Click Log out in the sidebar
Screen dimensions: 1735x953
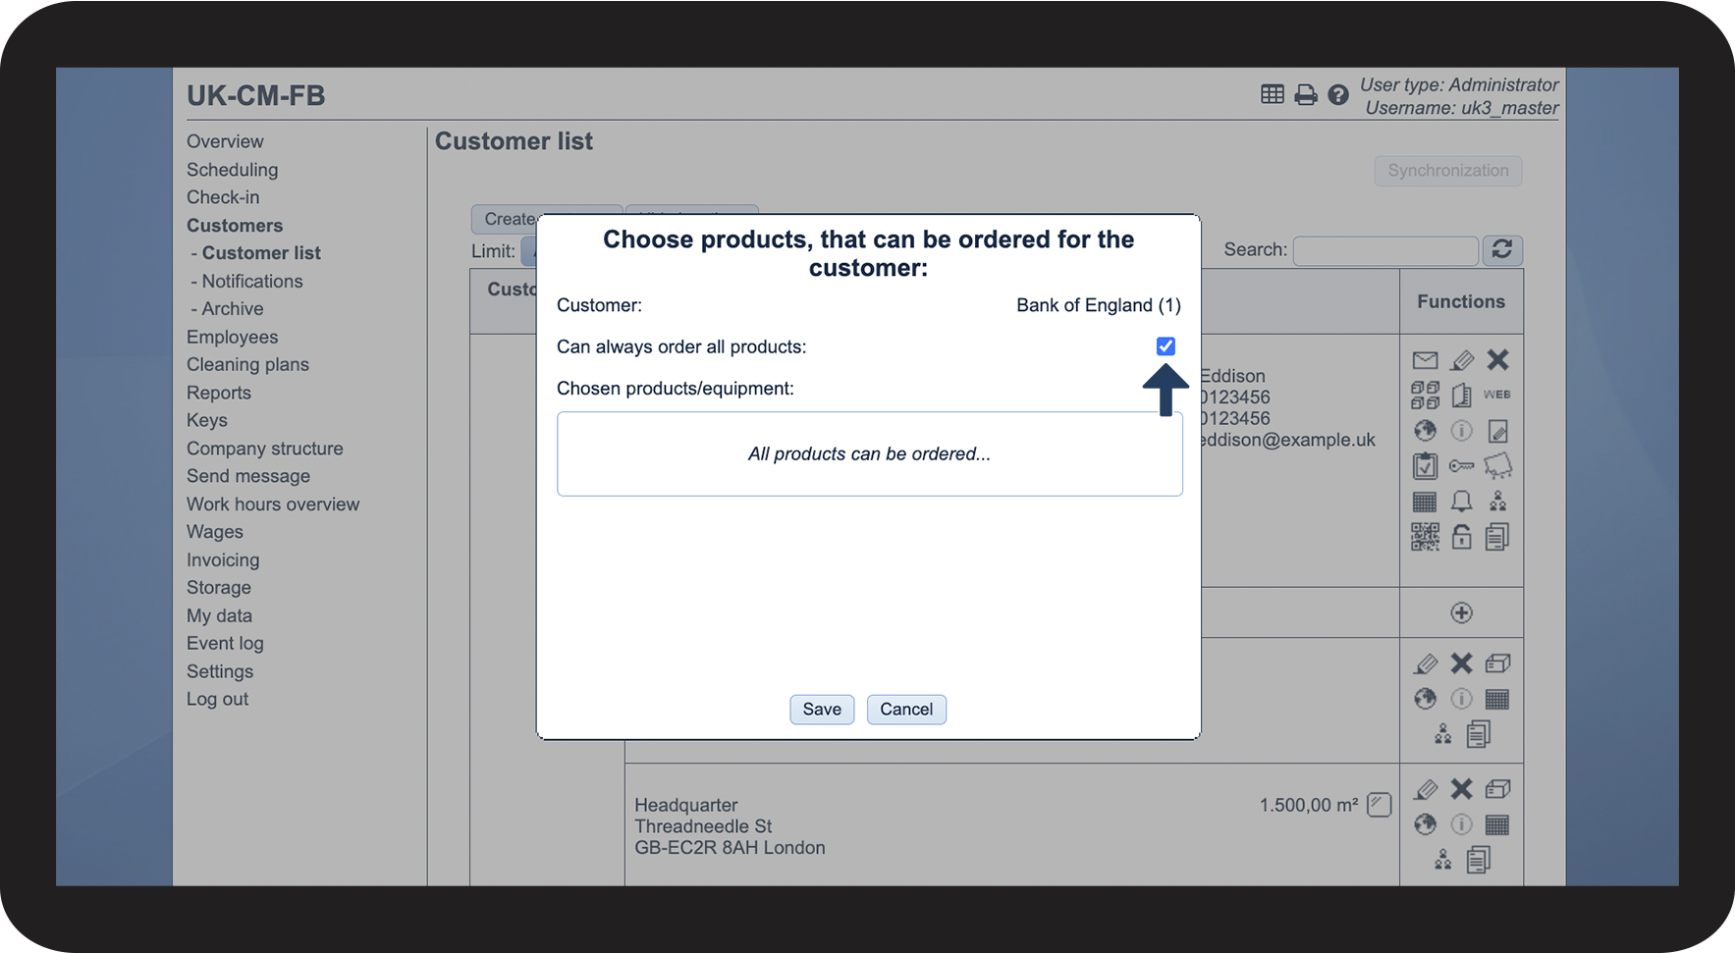217,699
